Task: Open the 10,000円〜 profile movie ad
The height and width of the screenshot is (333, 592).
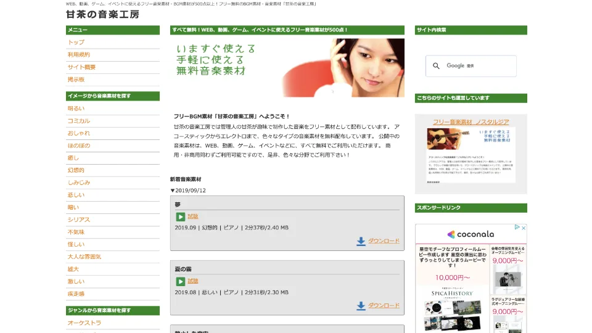Action: 452,277
